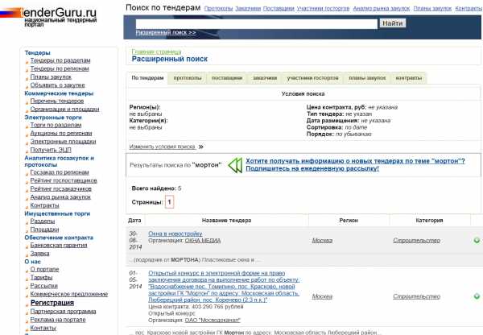Open Получить ЭЦП in sidebar
The image size is (483, 335).
(x=51, y=150)
